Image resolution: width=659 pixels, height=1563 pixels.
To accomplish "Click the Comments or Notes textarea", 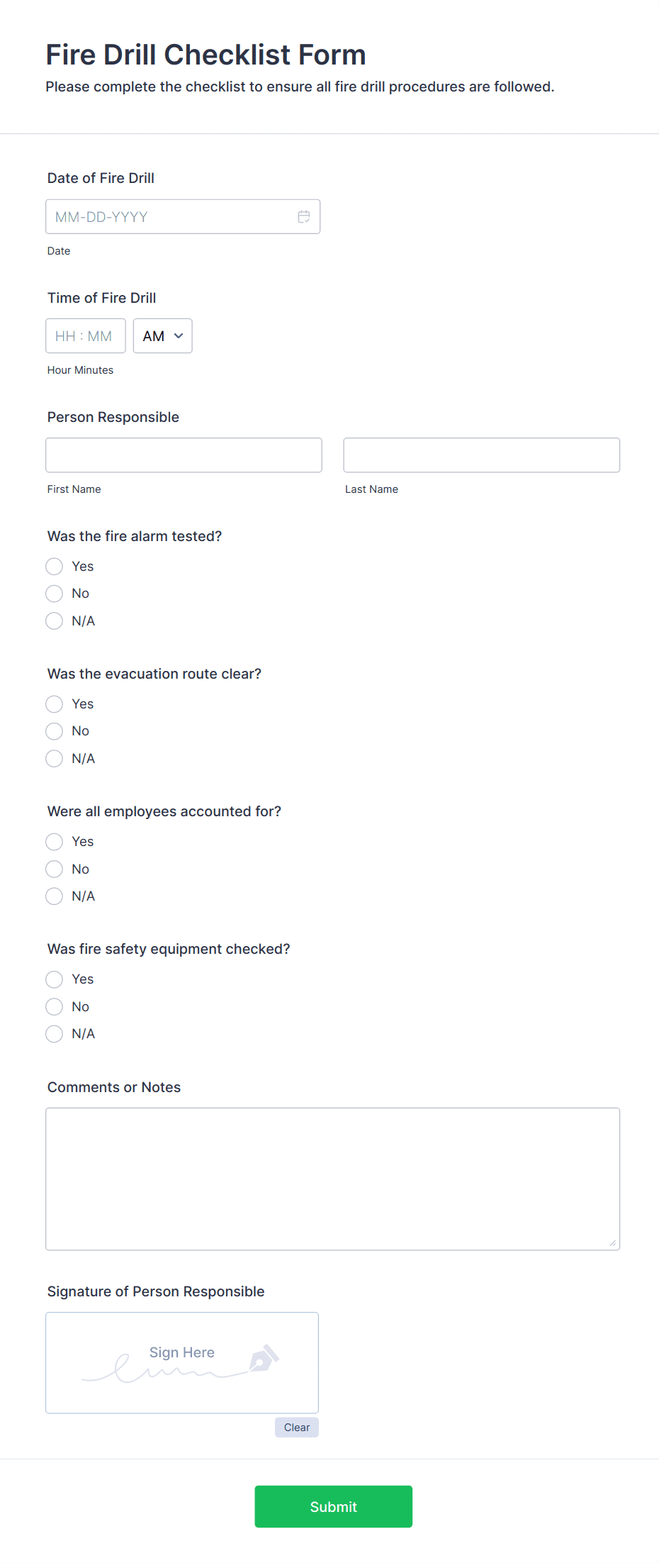I will coord(332,1179).
